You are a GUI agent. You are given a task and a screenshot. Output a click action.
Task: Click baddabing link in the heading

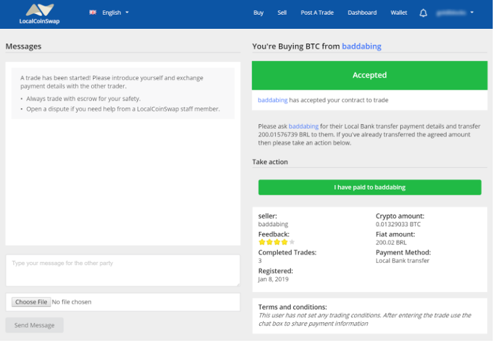pos(361,46)
